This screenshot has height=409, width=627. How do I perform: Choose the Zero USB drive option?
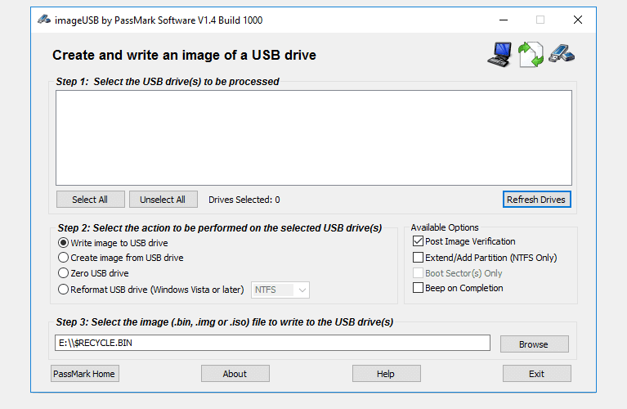pyautogui.click(x=63, y=273)
